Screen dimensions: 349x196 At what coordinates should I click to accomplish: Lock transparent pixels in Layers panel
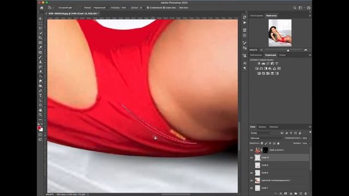pos(262,143)
